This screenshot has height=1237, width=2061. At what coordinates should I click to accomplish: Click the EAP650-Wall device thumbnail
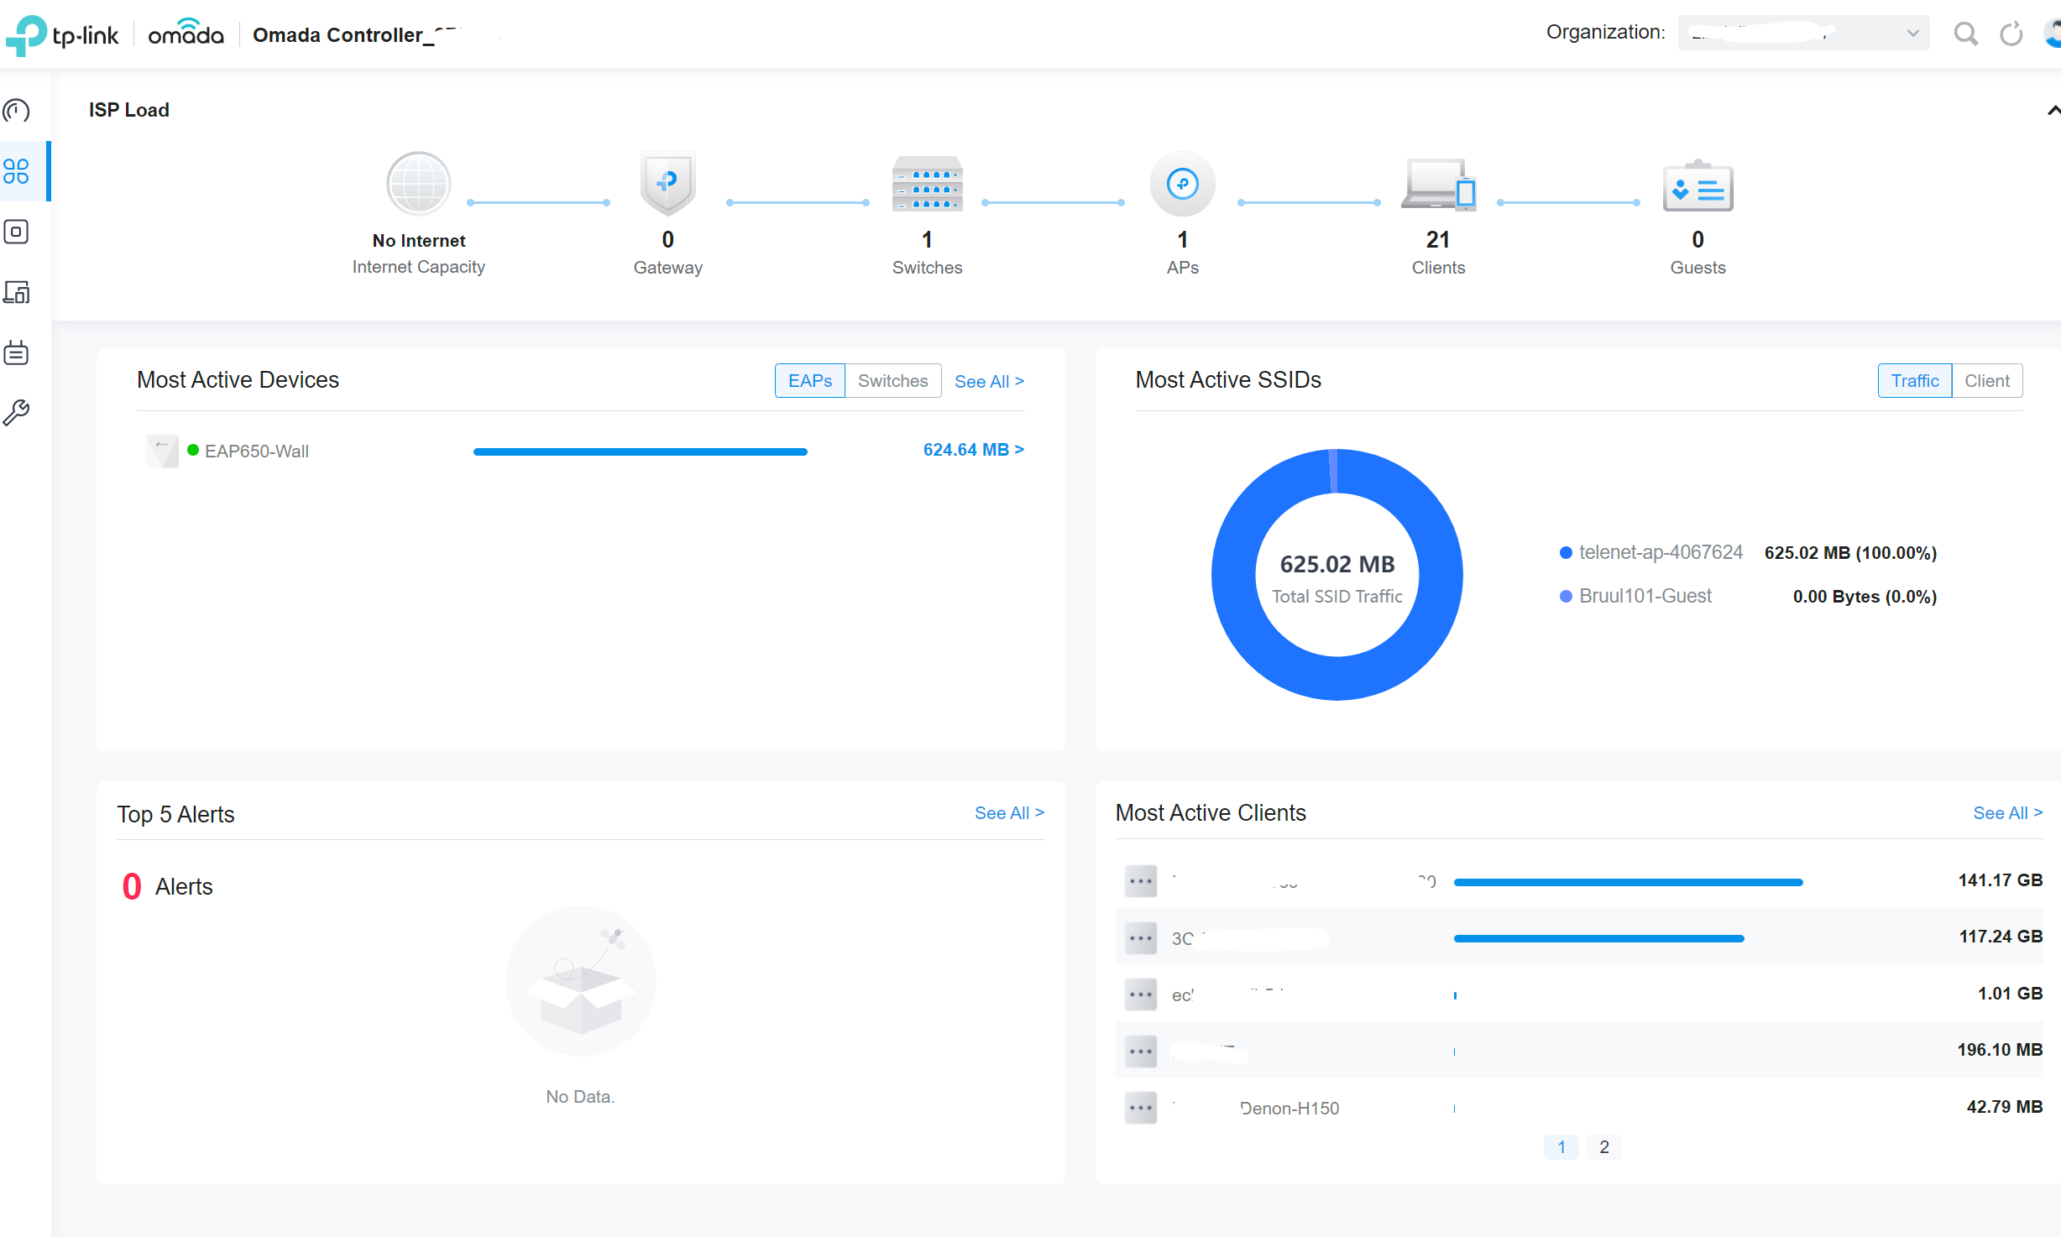(162, 451)
